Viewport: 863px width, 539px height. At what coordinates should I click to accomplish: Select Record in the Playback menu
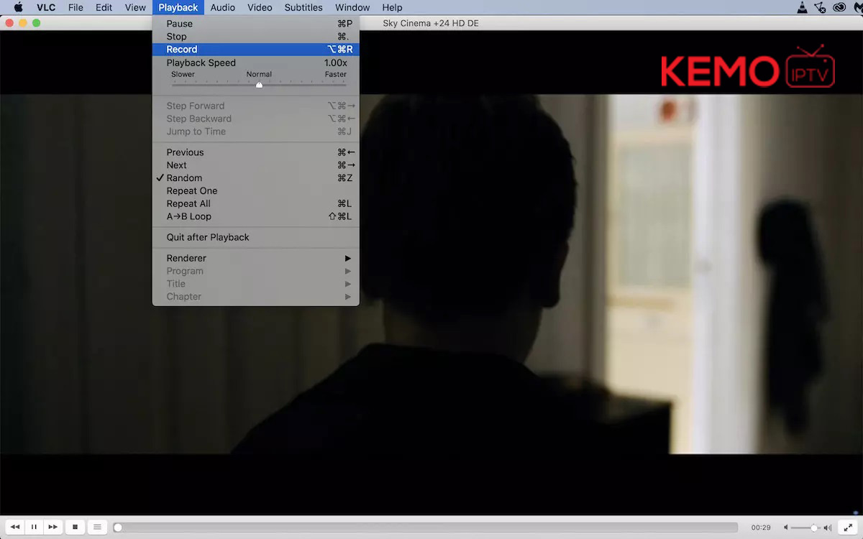tap(255, 50)
